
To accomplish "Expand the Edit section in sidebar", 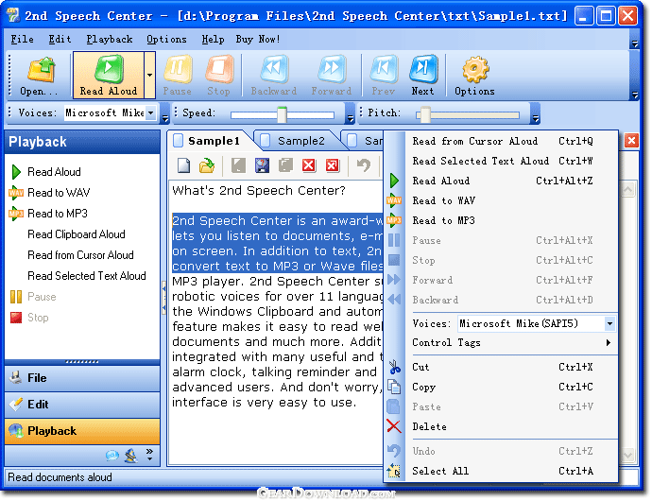I will coord(82,405).
